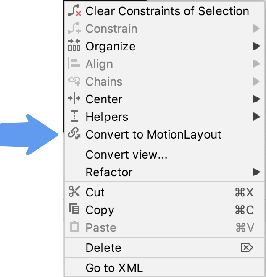Open the Refactor submenu arrow
This screenshot has height=277, width=266.
pos(256,172)
